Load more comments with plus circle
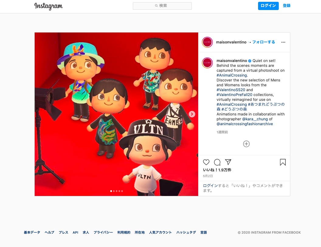Image resolution: width=321 pixels, height=247 pixels. pyautogui.click(x=246, y=144)
